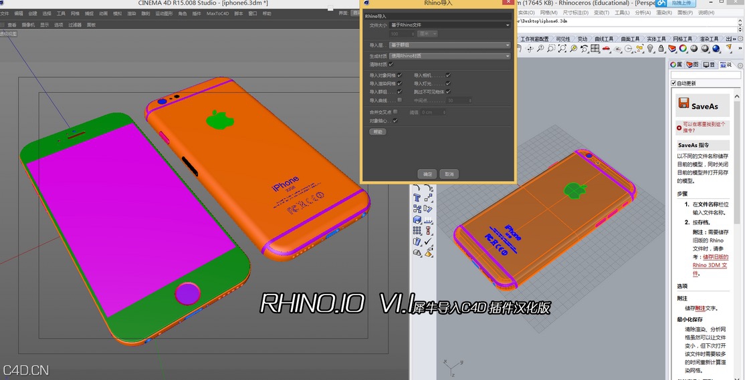Toggle the 导入相机 checkbox

448,75
